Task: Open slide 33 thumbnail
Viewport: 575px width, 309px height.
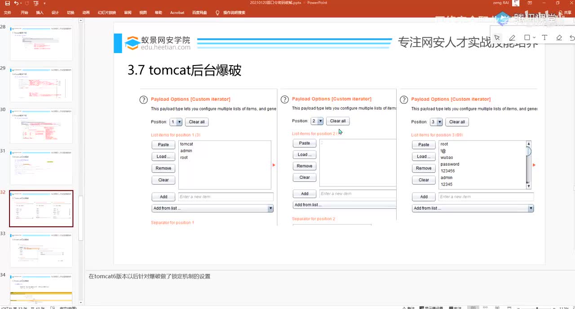Action: pos(41,250)
